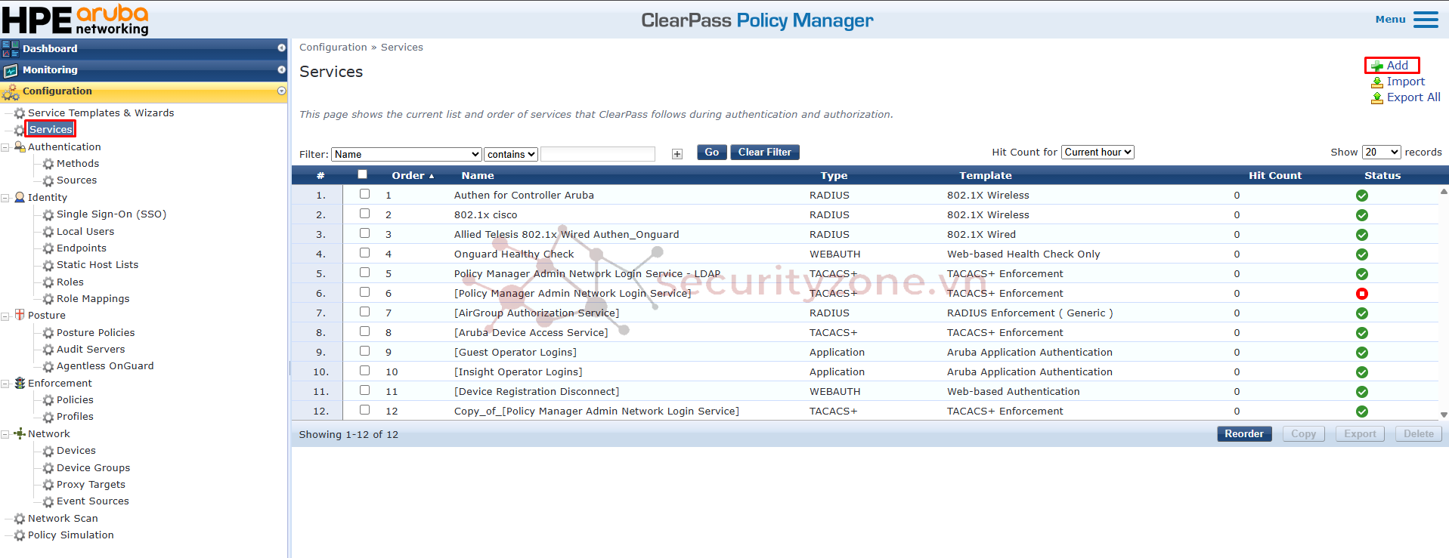The width and height of the screenshot is (1449, 558).
Task: Click the Identity user icon
Action: (x=20, y=197)
